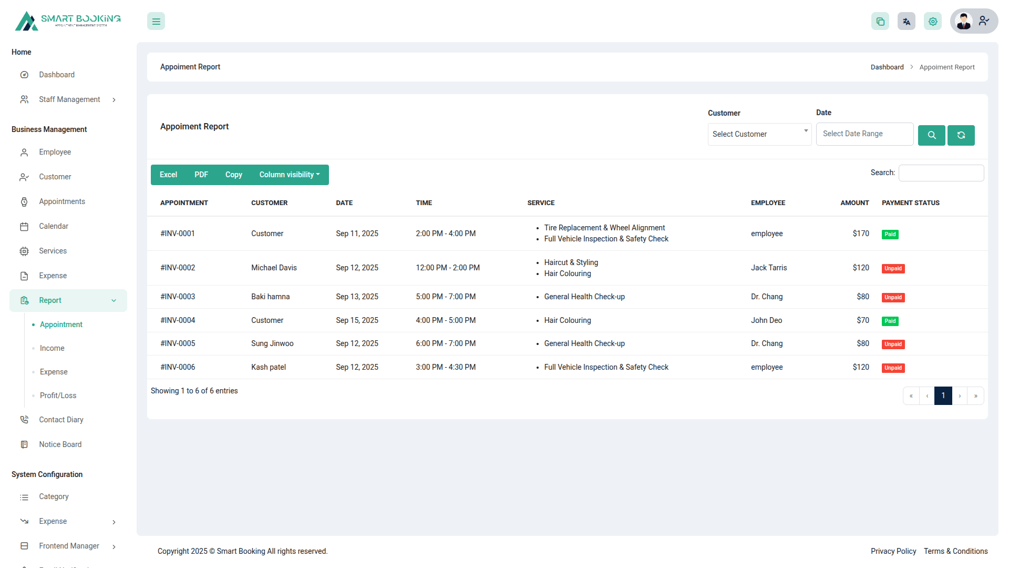Open the settings gear icon

click(x=933, y=22)
